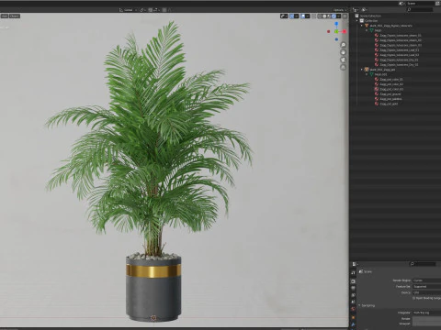441x330 pixels.
Task: Enable Open Shading Language checkbox
Action: click(x=413, y=298)
